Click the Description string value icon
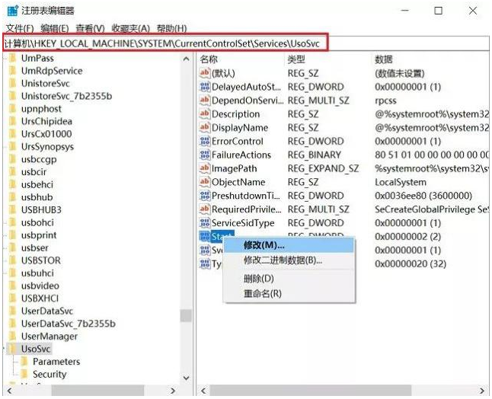The height and width of the screenshot is (399, 492). click(204, 114)
